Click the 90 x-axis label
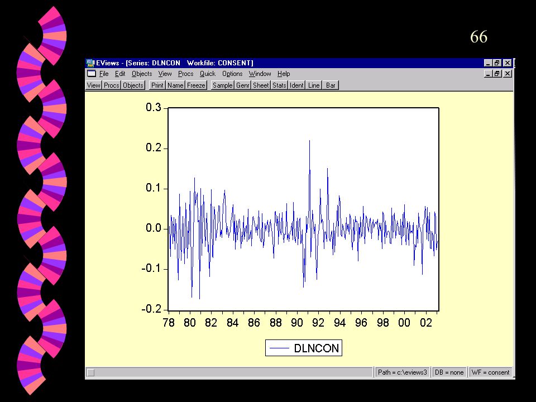 click(x=297, y=322)
